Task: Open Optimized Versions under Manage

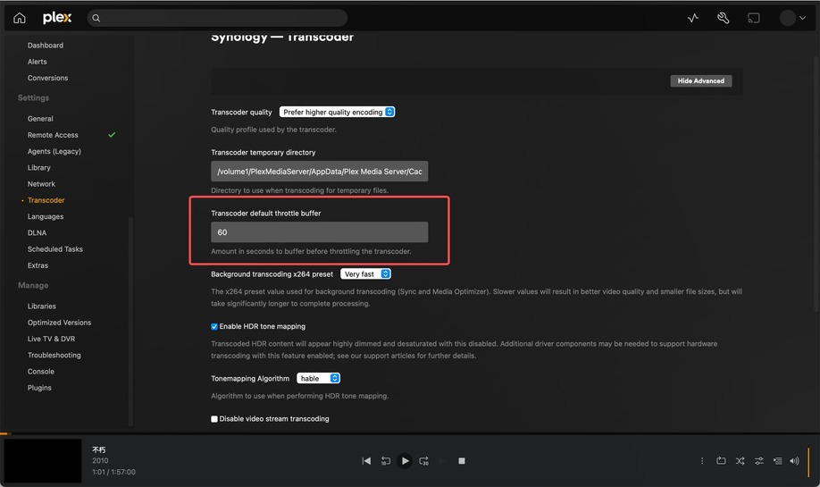Action: [x=60, y=323]
